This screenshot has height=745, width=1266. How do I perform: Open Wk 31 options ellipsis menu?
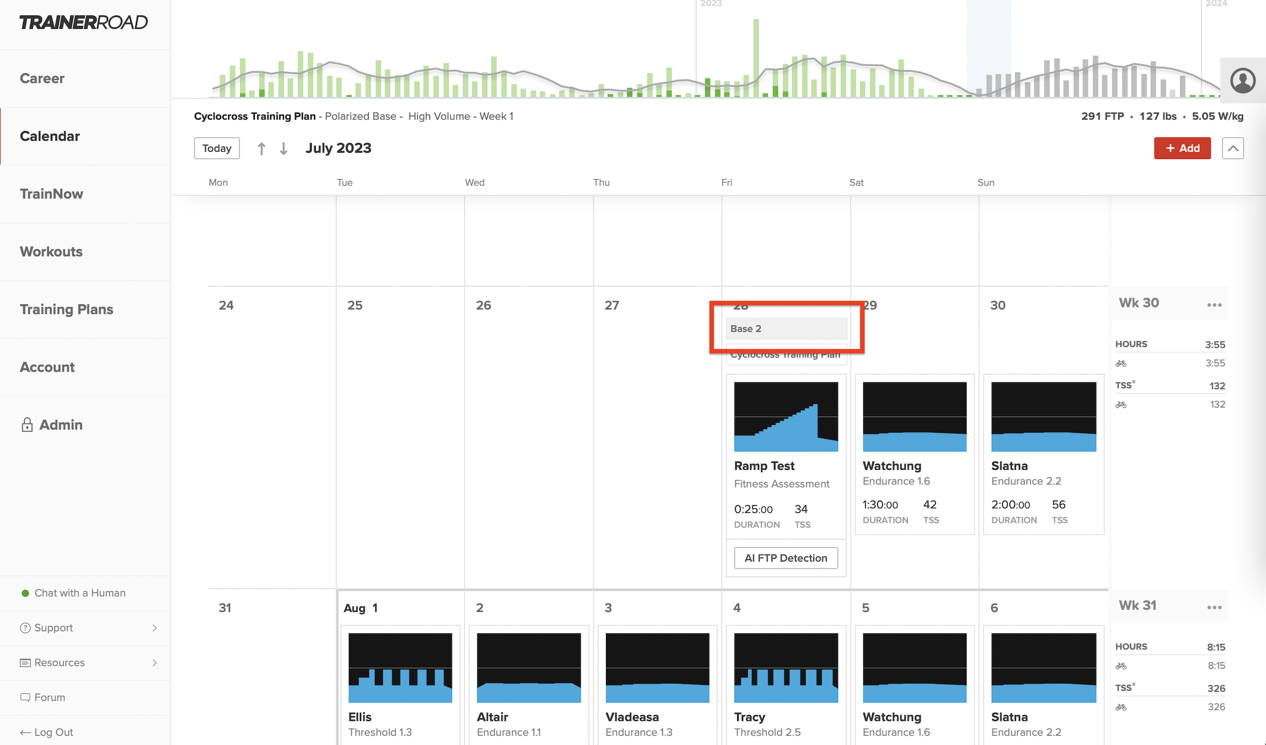(1214, 607)
